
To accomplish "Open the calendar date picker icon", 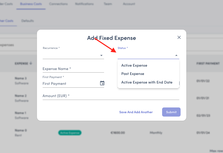I will point(102,83).
